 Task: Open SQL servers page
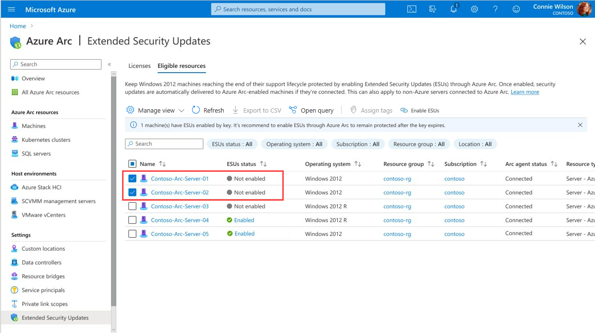pos(36,154)
